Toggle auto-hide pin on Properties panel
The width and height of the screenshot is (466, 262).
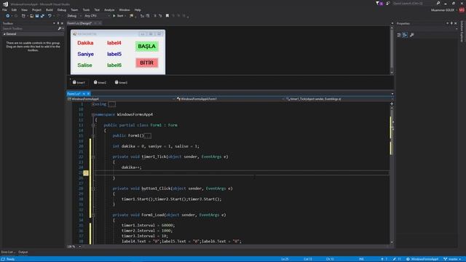451,23
